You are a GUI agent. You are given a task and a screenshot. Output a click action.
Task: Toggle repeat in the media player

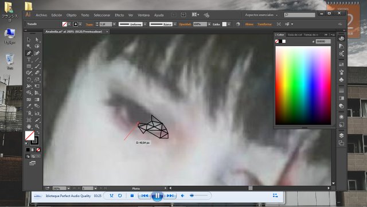120,196
